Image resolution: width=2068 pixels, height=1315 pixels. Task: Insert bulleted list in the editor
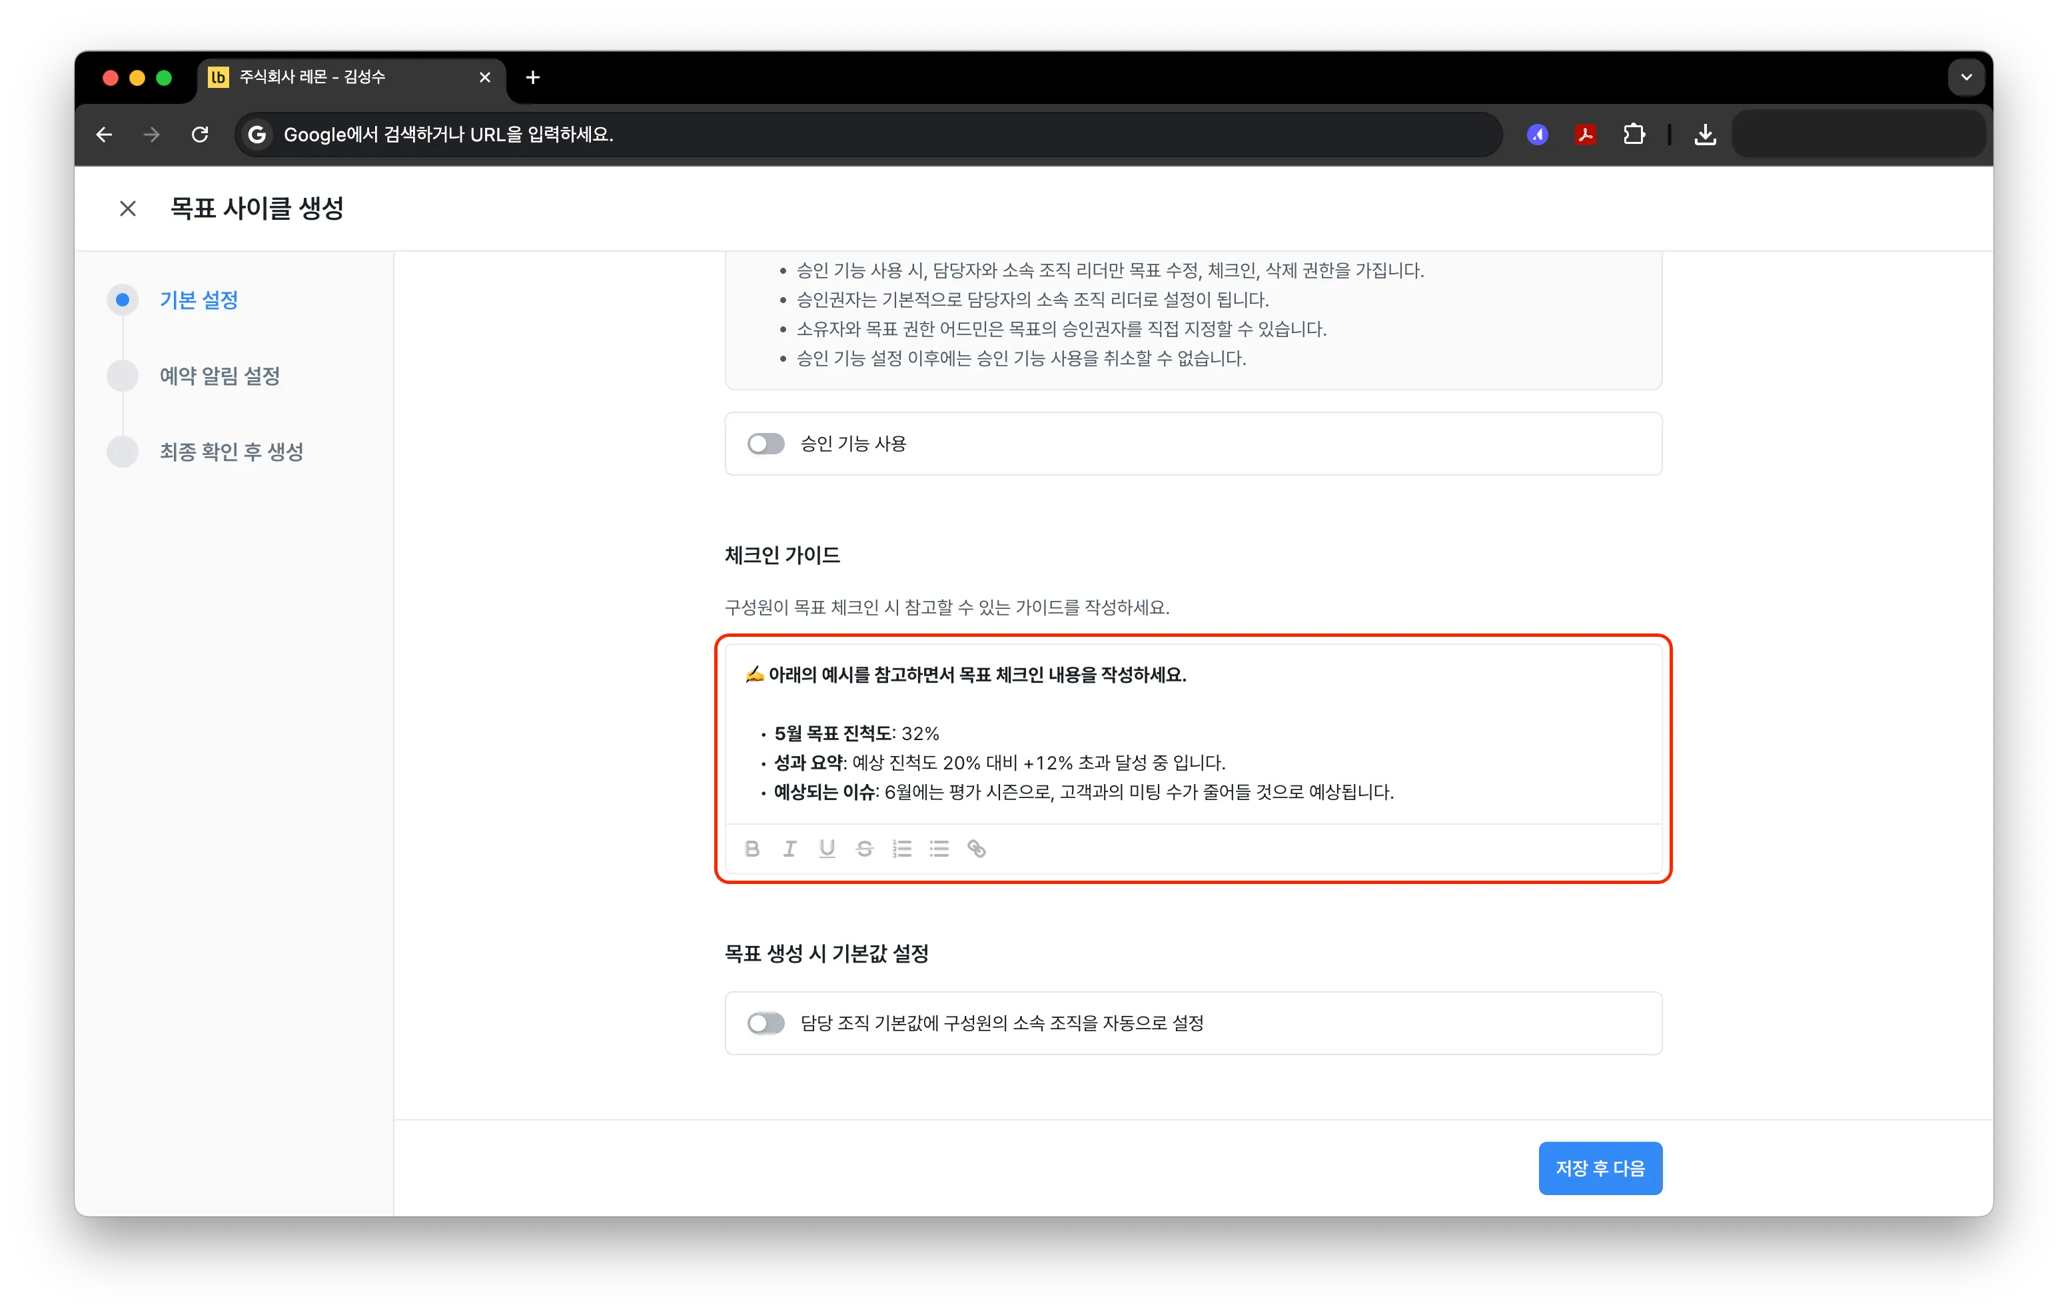[939, 849]
